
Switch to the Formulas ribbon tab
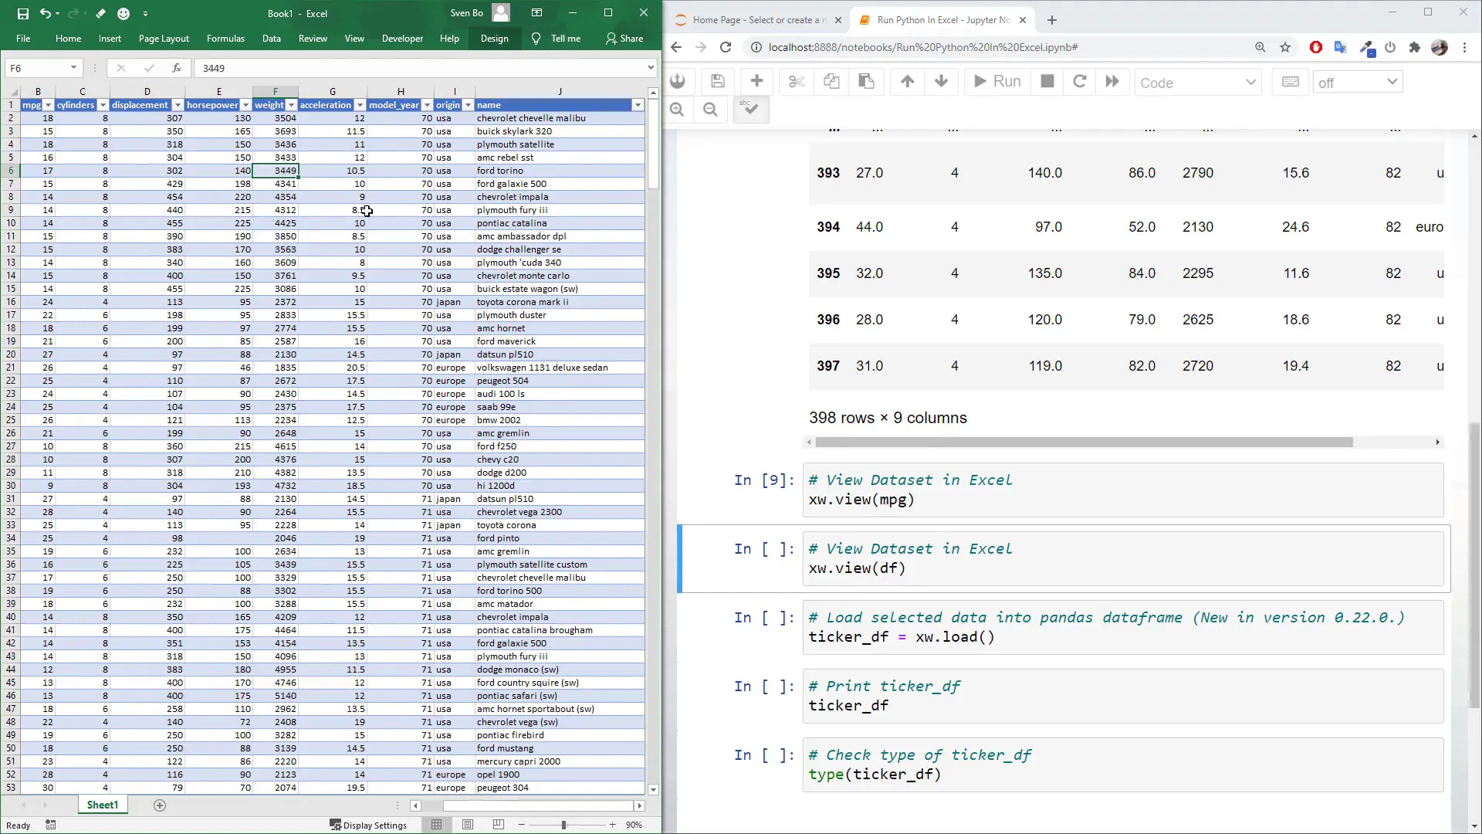(225, 38)
